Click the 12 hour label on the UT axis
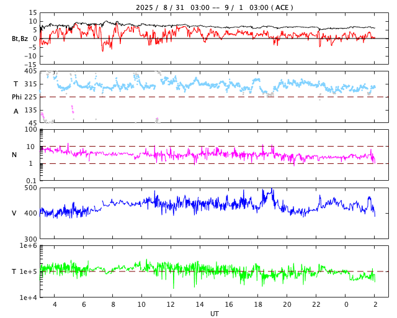The width and height of the screenshot is (397, 318). [171, 304]
